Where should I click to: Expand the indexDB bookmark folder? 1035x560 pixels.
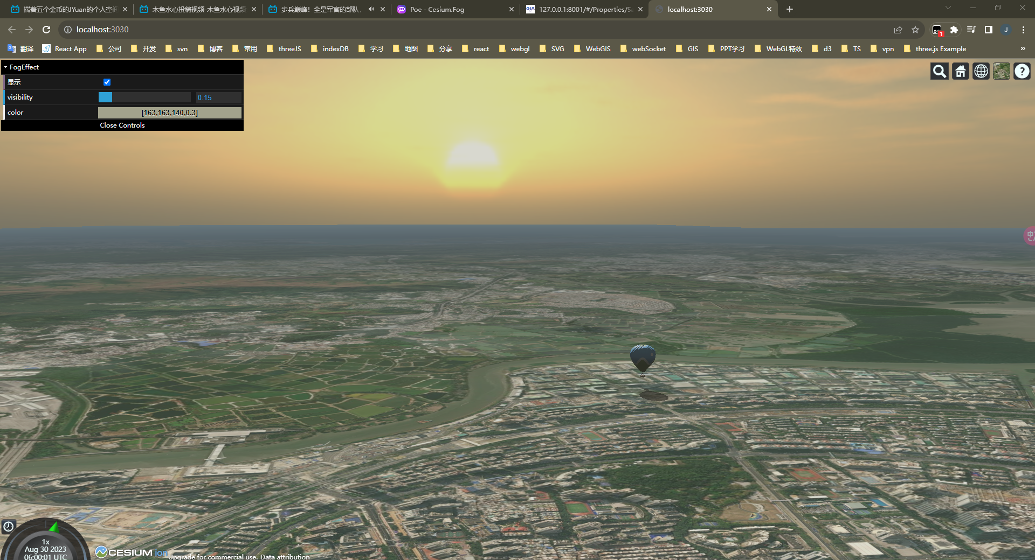point(330,48)
